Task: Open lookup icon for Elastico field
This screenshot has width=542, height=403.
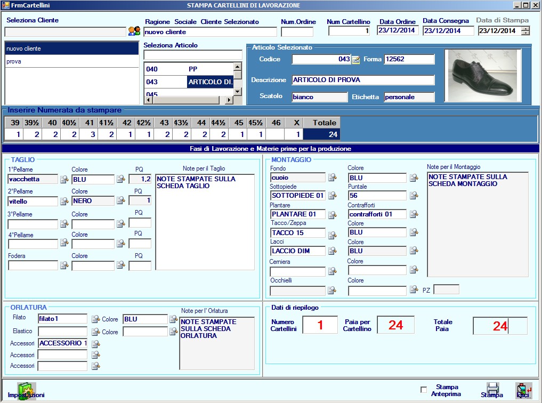Action: coord(96,332)
